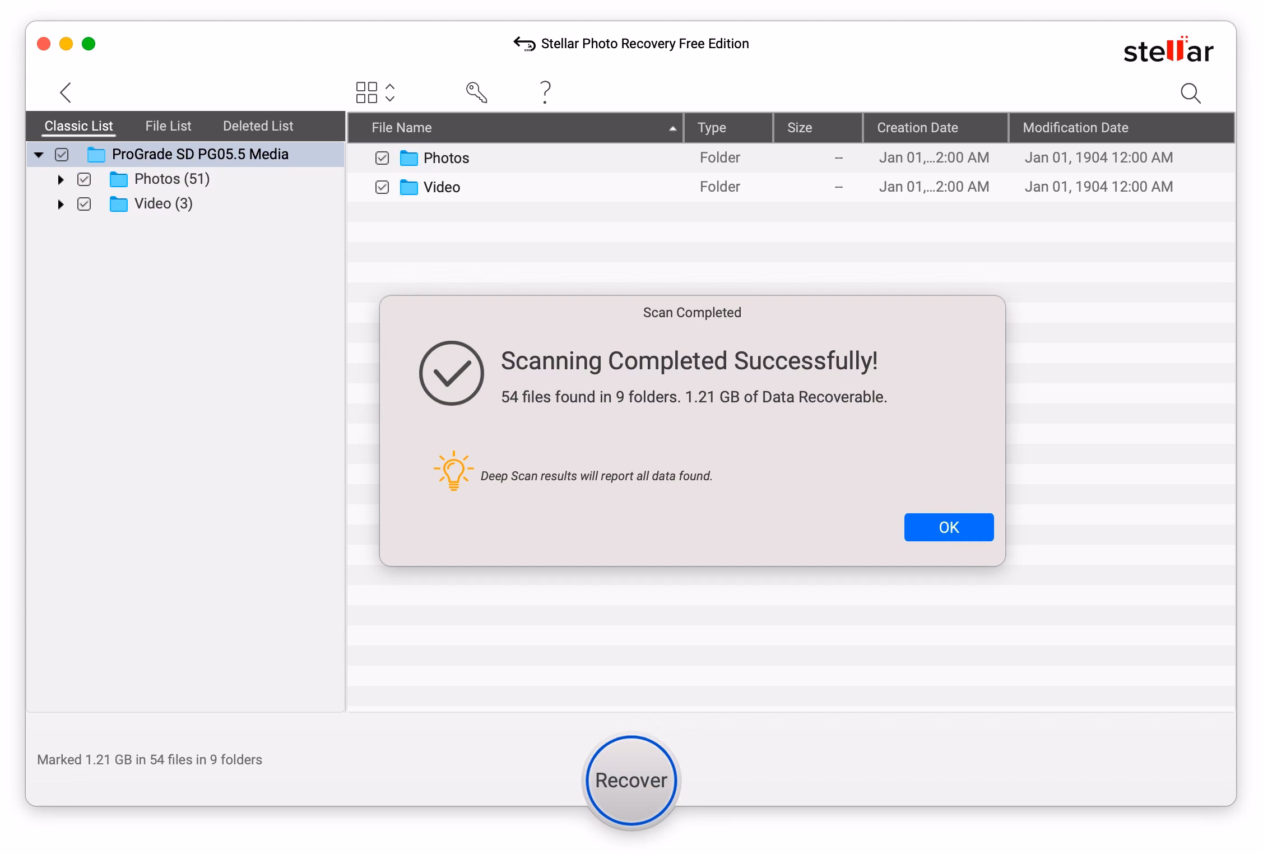The height and width of the screenshot is (854, 1263).
Task: Click the Deep Scan results tip text
Action: pyautogui.click(x=597, y=476)
